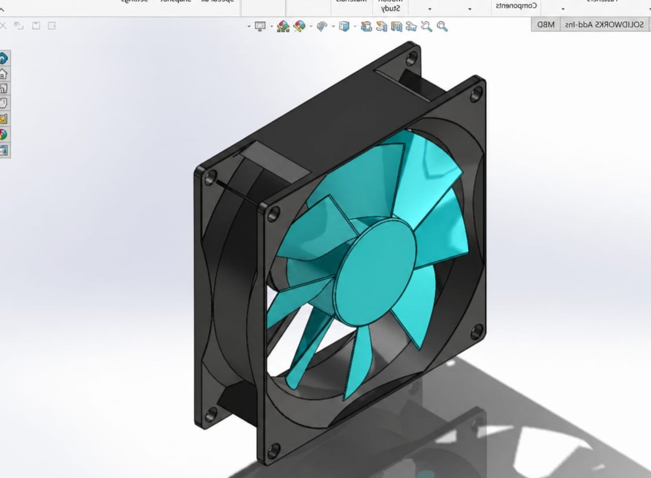Click the Hide/Show Items icon
This screenshot has width=651, height=478.
(x=322, y=27)
